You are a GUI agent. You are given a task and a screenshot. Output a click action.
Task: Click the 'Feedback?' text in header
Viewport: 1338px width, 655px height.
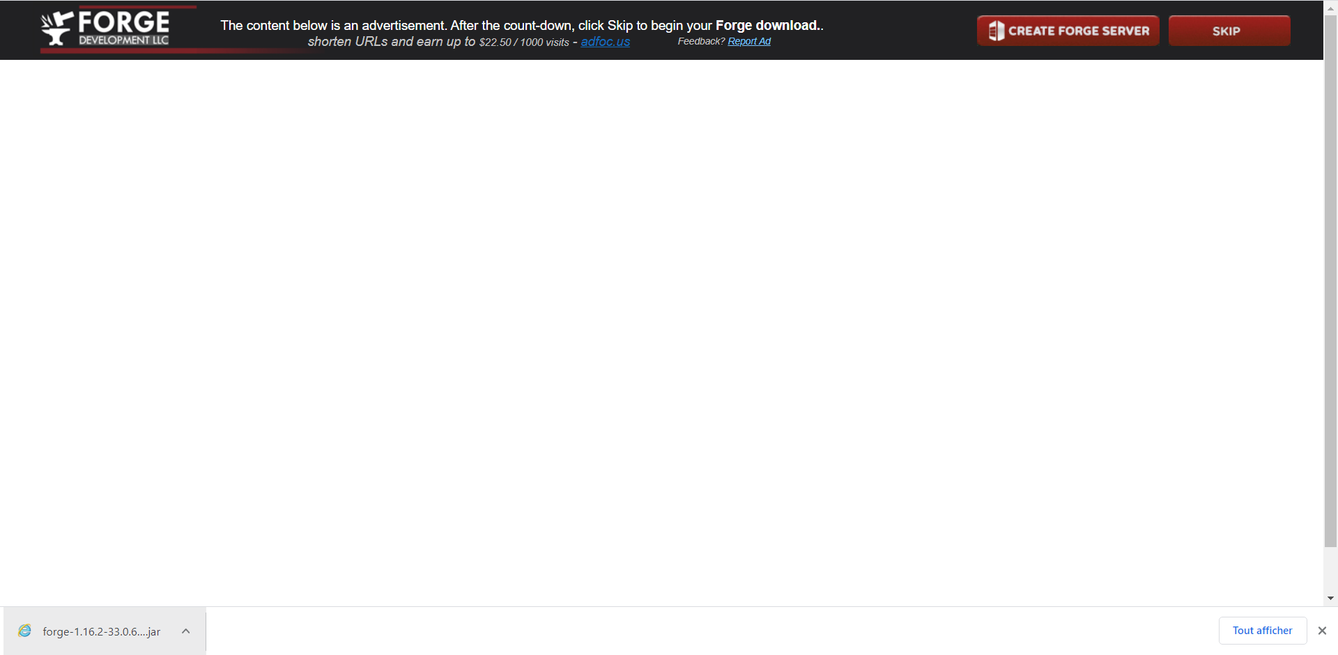[x=701, y=41]
